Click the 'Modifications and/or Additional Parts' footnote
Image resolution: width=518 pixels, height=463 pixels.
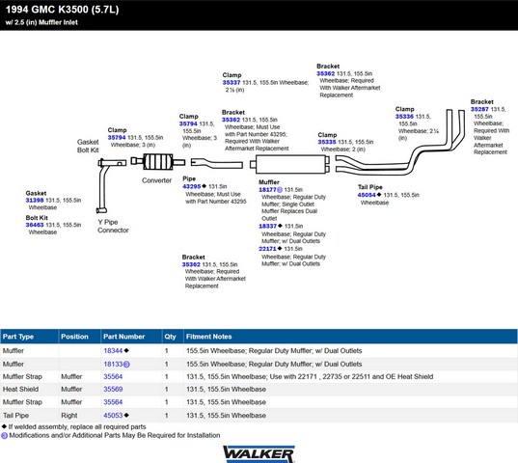[x=115, y=435]
